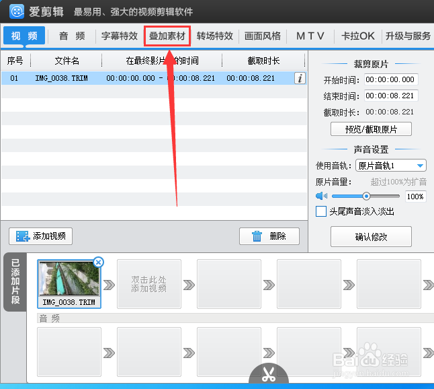Click the 预览/截取原片 button
434x389 pixels.
tap(371, 129)
